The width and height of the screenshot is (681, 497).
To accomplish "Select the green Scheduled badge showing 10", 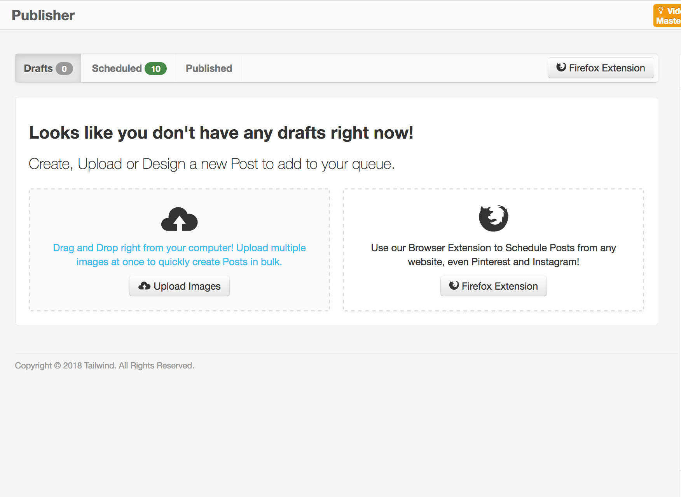I will pos(156,68).
